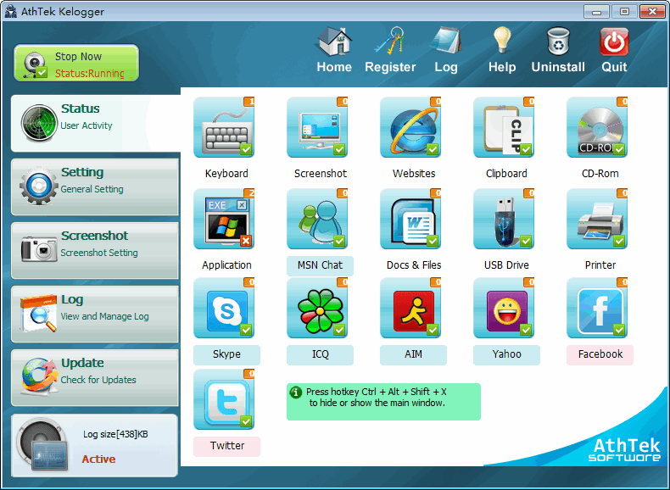The width and height of the screenshot is (670, 490).
Task: Open Check for Updates tab
Action: 95,377
